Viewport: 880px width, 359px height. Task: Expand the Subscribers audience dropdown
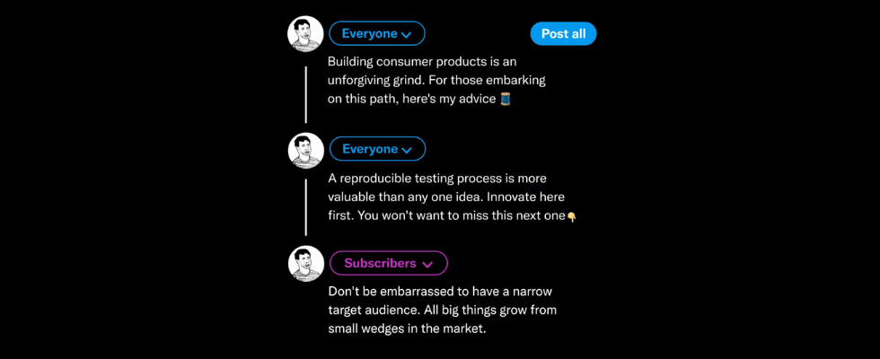tap(388, 264)
